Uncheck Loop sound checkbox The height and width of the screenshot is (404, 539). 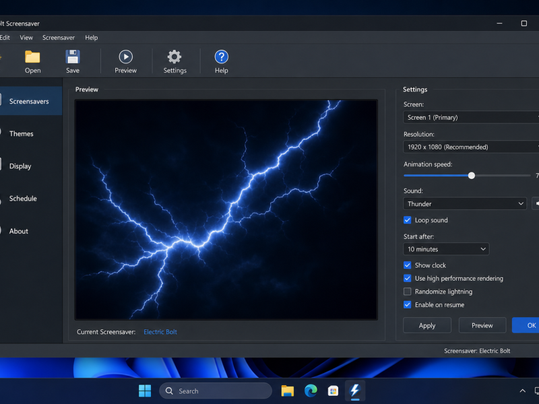click(408, 220)
